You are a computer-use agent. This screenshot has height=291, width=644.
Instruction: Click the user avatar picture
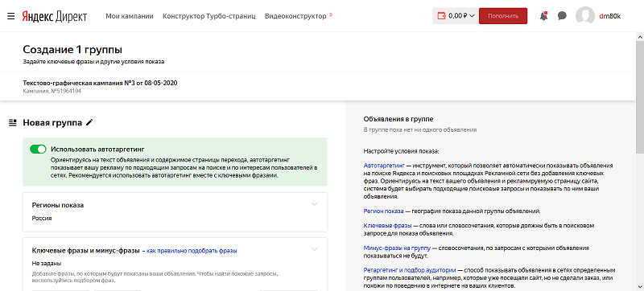pos(585,16)
